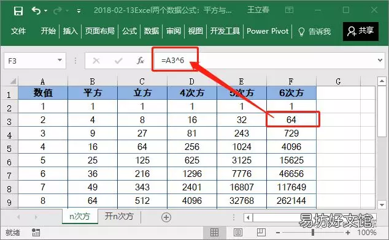Select cell containing 2401
The width and height of the screenshot is (389, 240).
click(x=192, y=187)
